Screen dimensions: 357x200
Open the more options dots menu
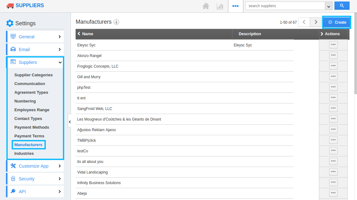236,6
